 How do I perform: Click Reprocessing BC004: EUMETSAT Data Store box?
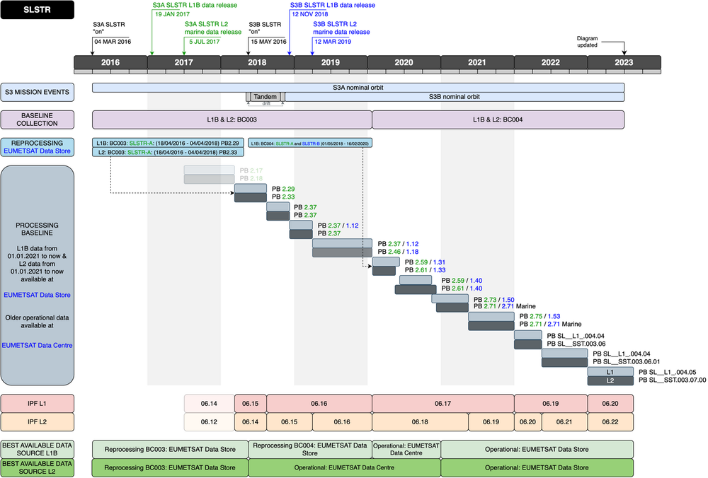309,449
